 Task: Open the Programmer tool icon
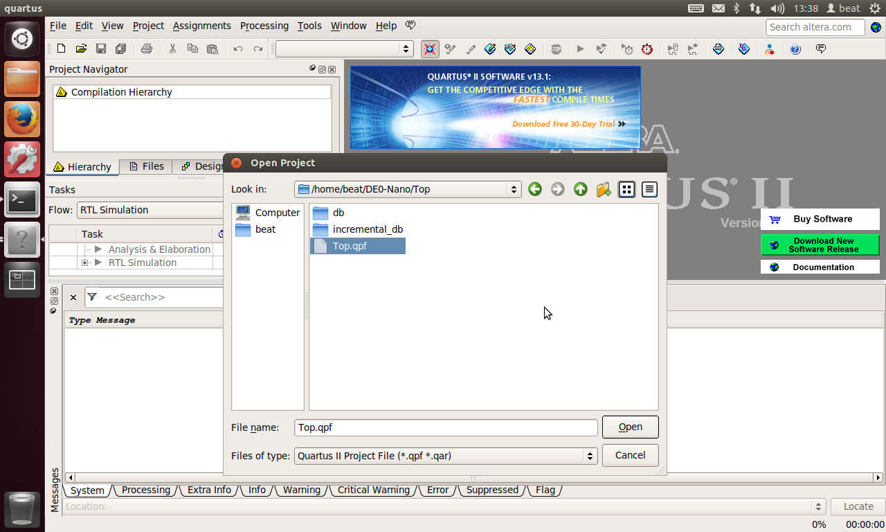744,49
